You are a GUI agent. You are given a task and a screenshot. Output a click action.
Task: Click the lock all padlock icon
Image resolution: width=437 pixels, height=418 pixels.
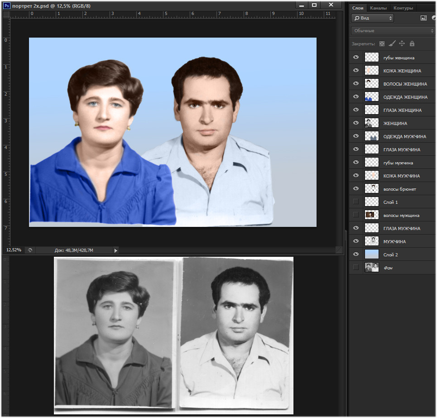pos(412,44)
